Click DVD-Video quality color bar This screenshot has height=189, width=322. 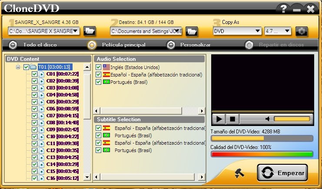pos(262,154)
